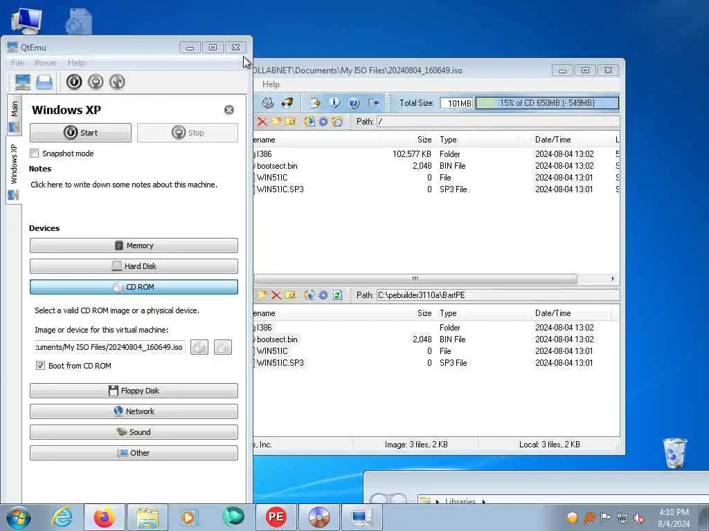The height and width of the screenshot is (531, 709).
Task: Open the Power menu in QtEmu
Action: click(46, 63)
